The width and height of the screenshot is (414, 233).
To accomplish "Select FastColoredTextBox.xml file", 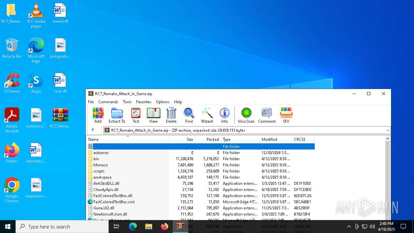I will point(201,202).
